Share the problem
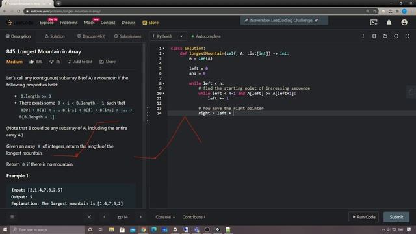Viewport: 416px width, 234px height. (108, 62)
